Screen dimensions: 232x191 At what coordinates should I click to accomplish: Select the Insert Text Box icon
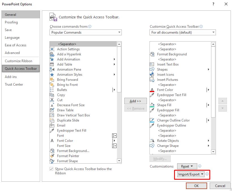pos(152,64)
